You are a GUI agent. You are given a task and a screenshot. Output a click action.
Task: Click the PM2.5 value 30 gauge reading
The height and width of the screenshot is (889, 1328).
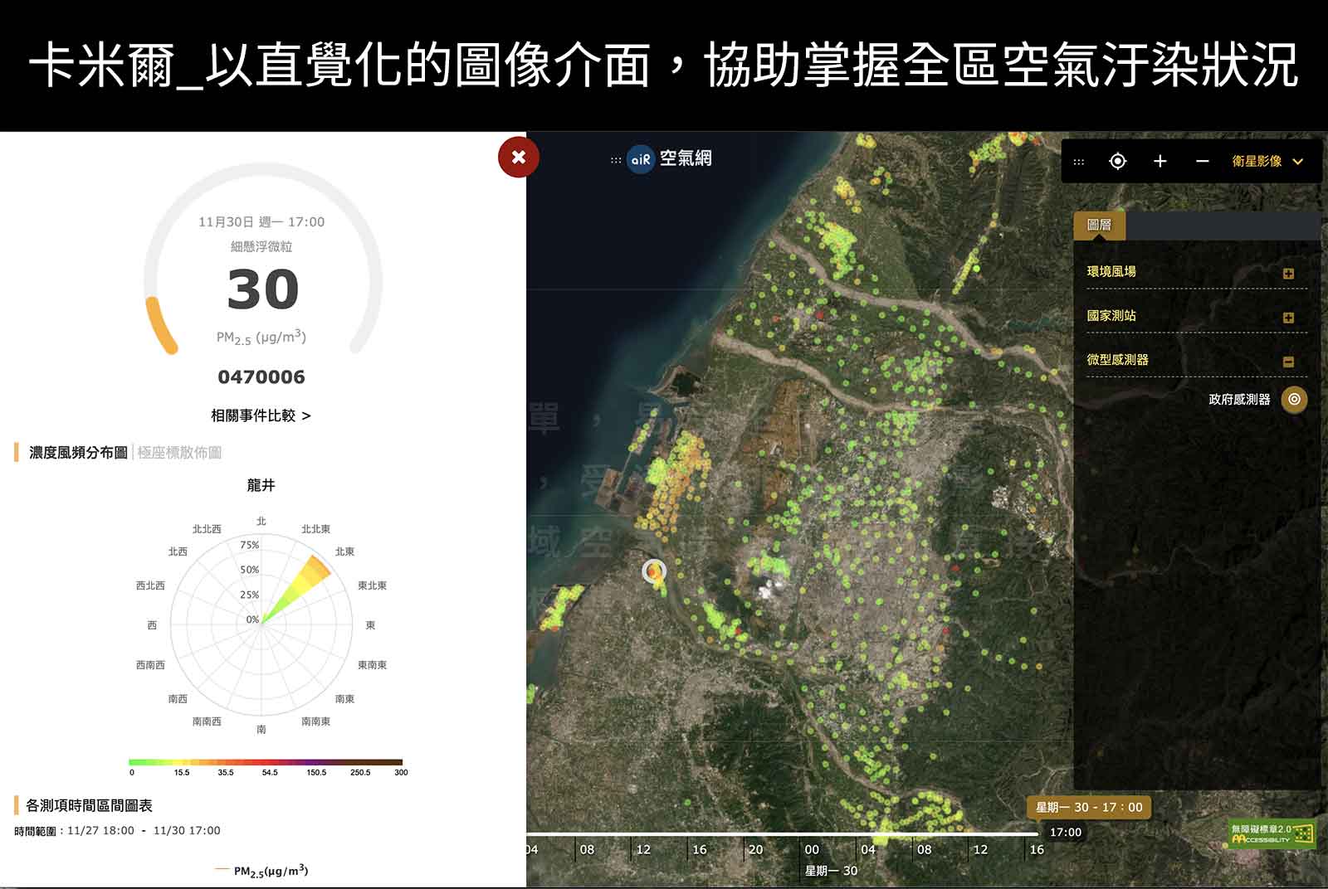[x=262, y=289]
